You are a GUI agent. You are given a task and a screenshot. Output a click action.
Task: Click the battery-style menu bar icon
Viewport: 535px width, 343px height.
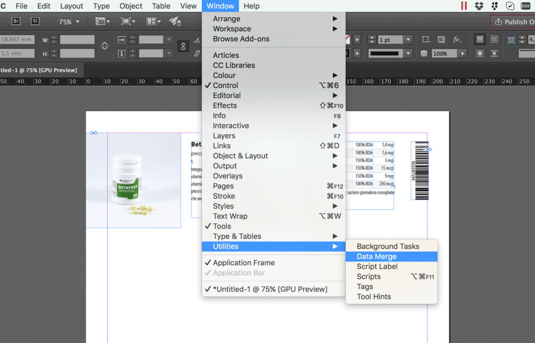pyautogui.click(x=526, y=6)
